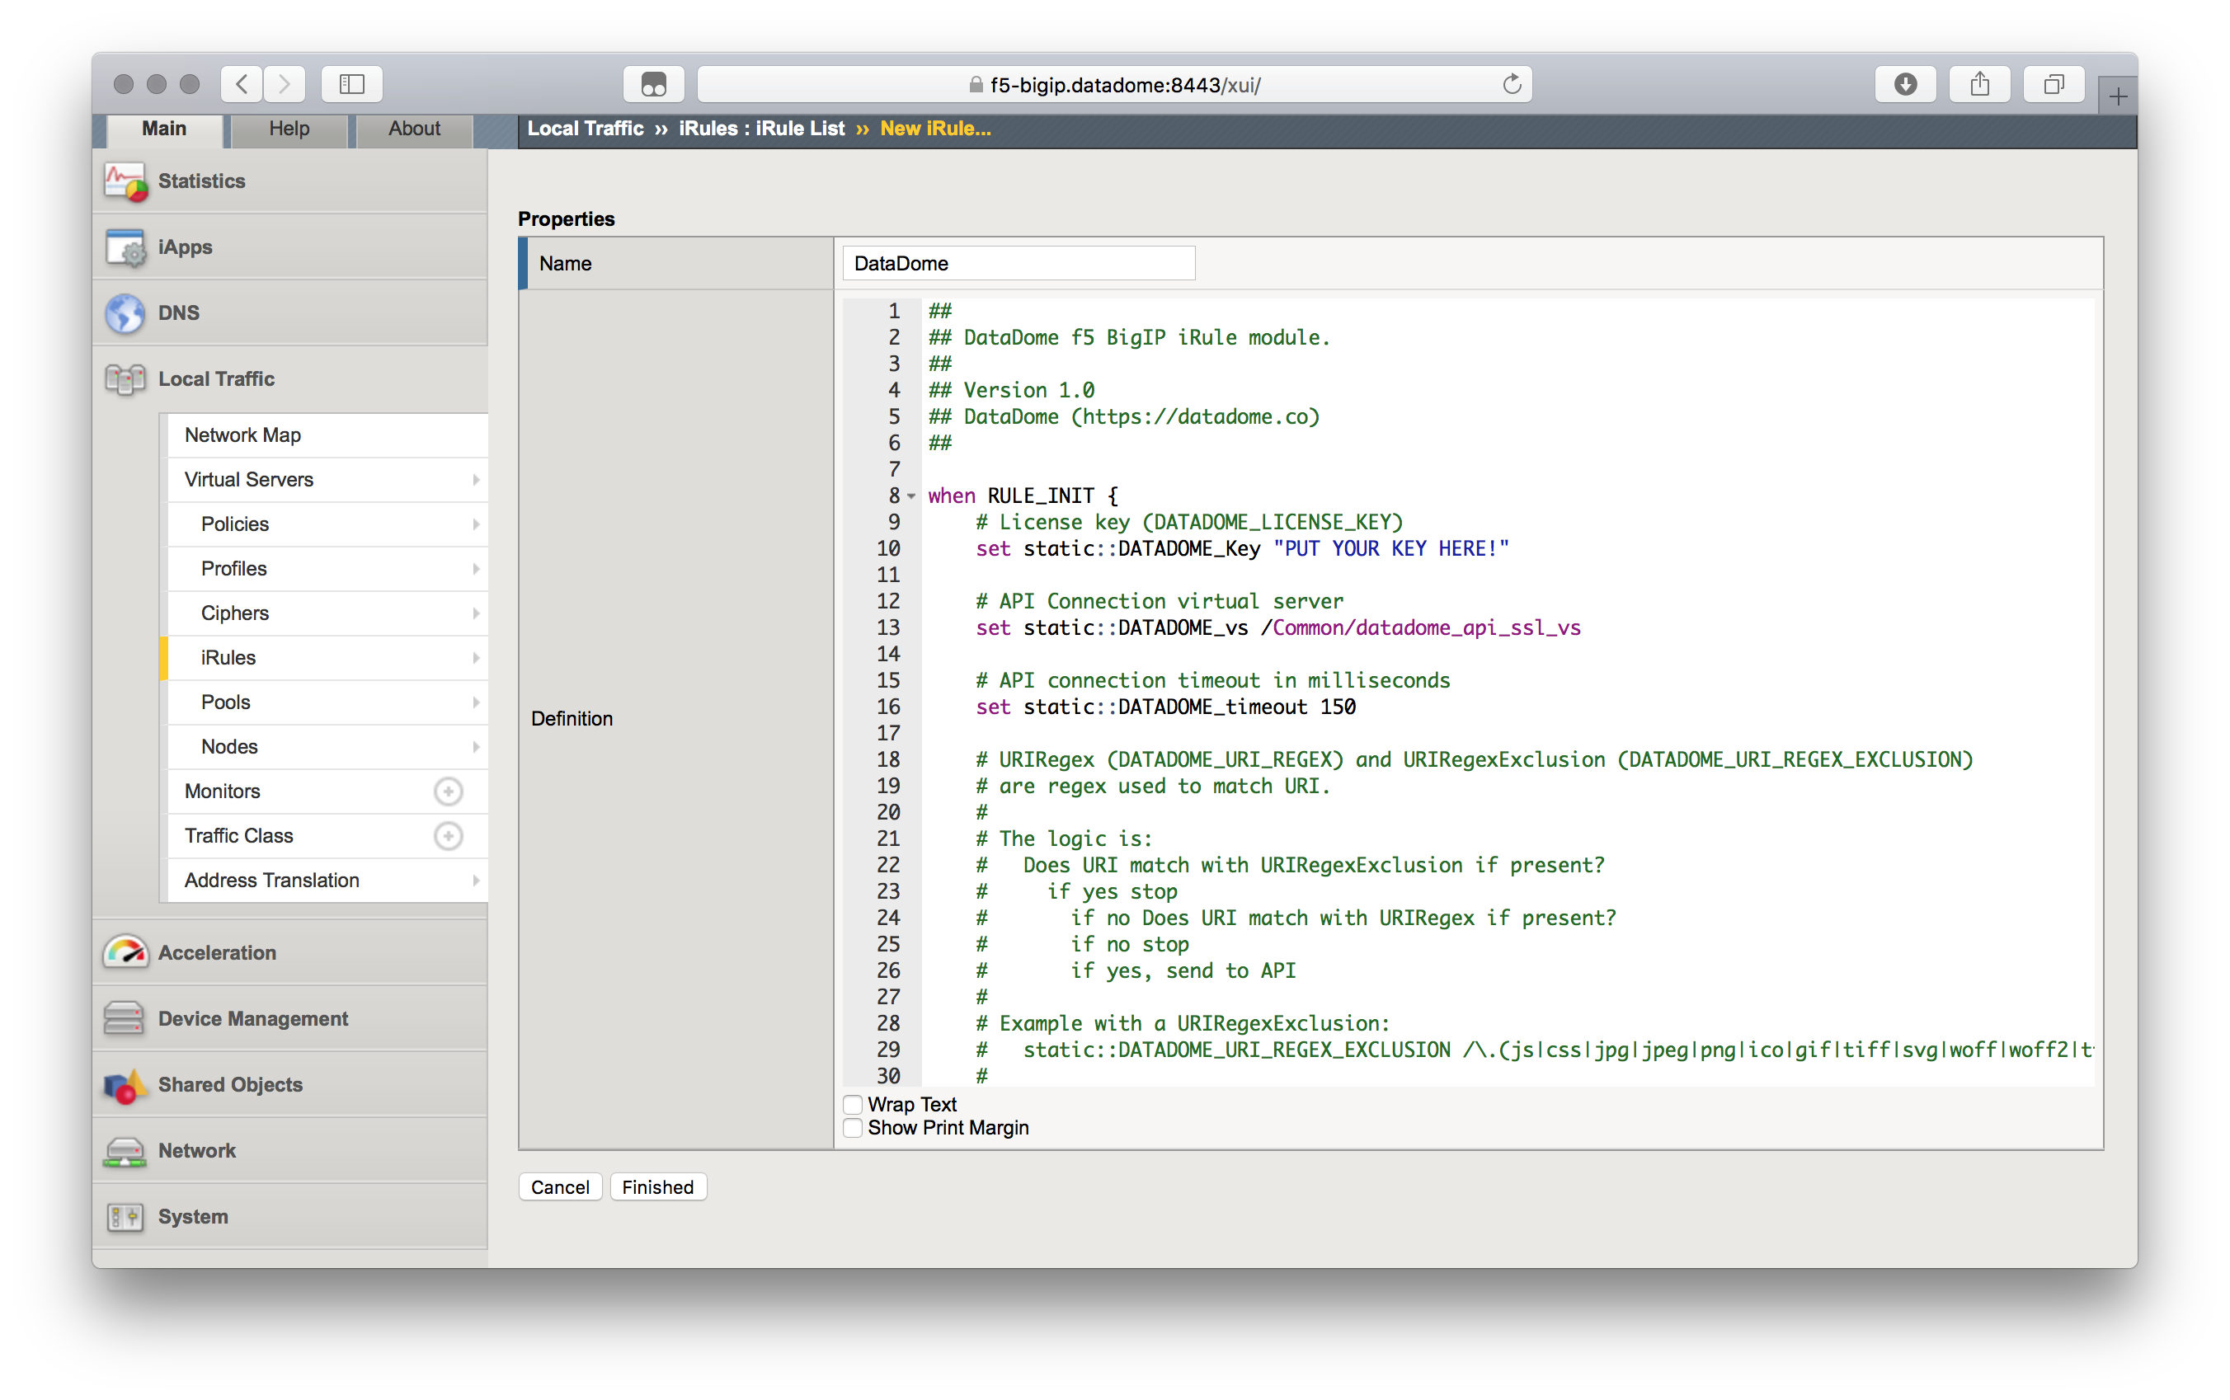Open Profiles menu item
Image resolution: width=2230 pixels, height=1400 pixels.
328,569
